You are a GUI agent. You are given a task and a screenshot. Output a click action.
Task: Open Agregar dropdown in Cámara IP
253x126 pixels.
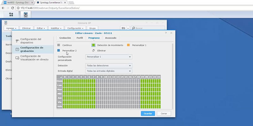point(11,28)
